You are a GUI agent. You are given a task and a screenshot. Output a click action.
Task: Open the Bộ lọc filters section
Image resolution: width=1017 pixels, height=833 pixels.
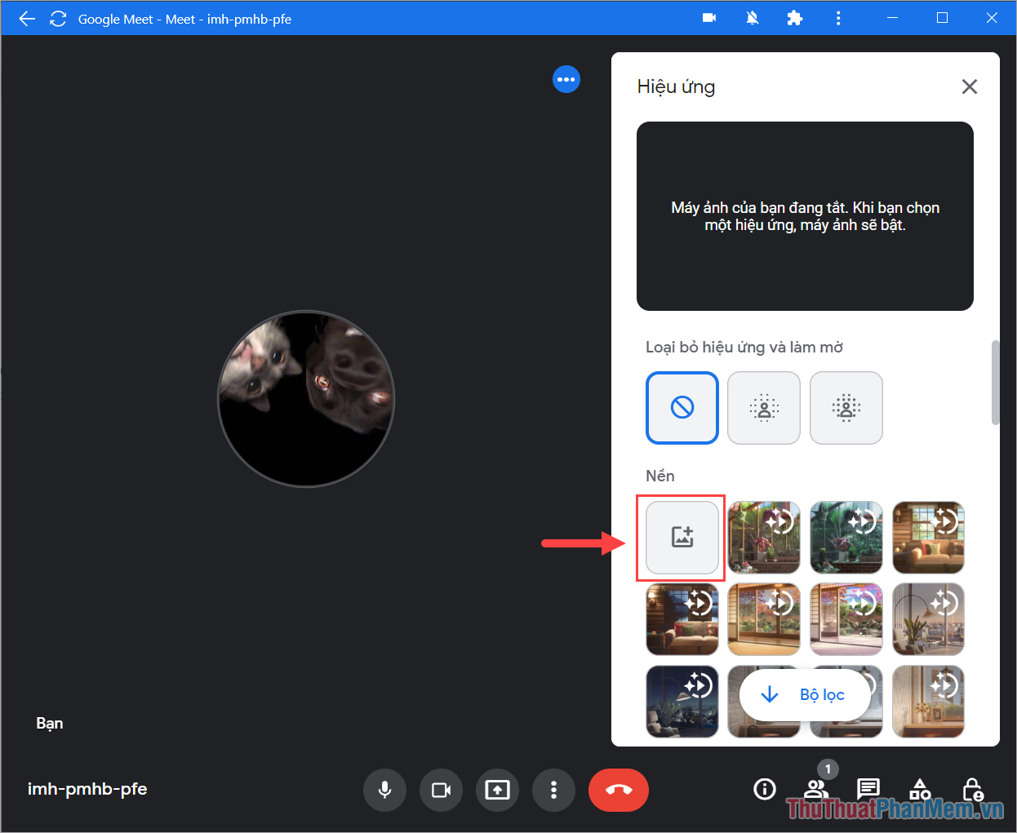tap(804, 694)
